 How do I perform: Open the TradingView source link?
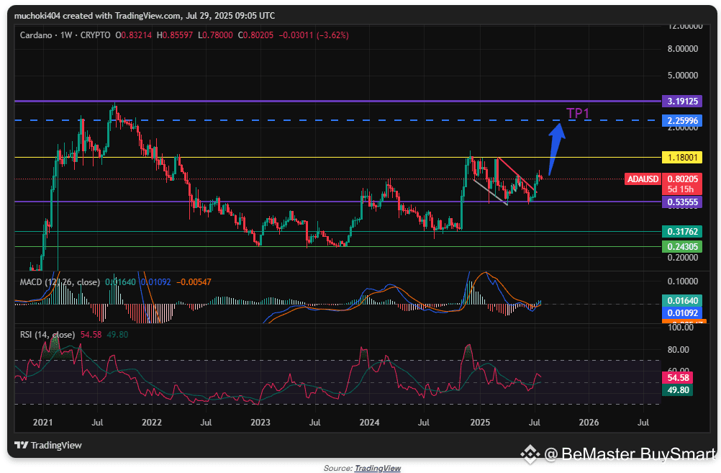click(x=377, y=468)
